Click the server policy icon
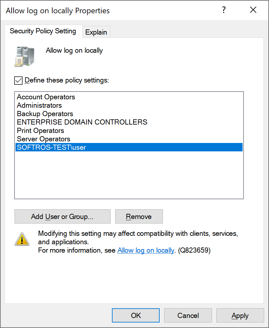The width and height of the screenshot is (269, 328). tap(24, 57)
